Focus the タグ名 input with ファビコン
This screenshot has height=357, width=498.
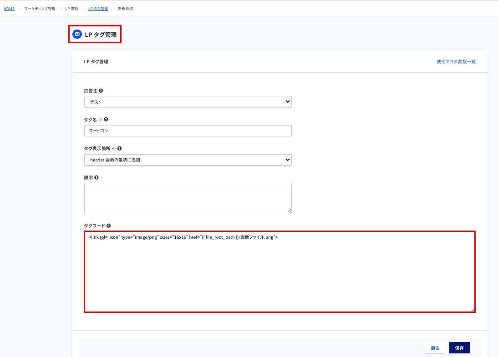(x=188, y=131)
